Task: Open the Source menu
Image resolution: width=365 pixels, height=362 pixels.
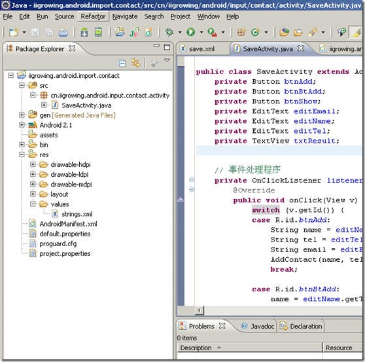Action: [x=65, y=16]
